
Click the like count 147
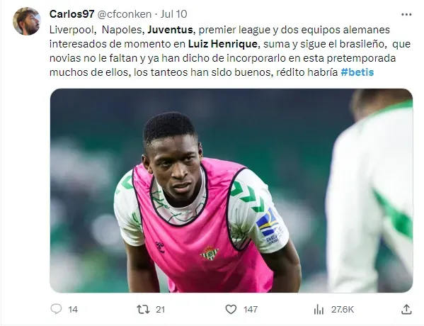[251, 309]
